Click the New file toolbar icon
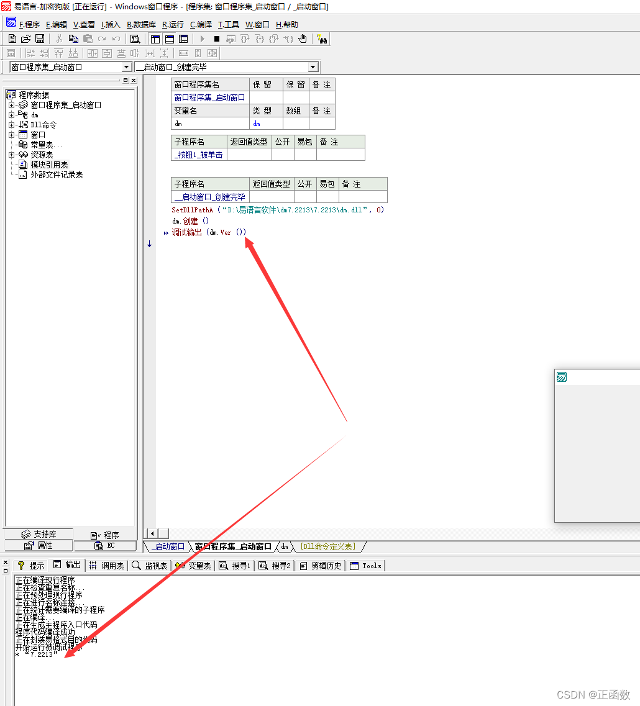 click(12, 39)
